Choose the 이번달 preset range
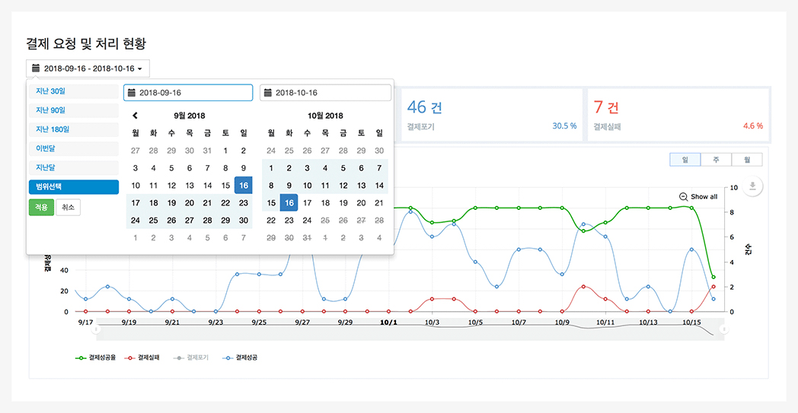Viewport: 798px width, 413px height. coord(73,148)
